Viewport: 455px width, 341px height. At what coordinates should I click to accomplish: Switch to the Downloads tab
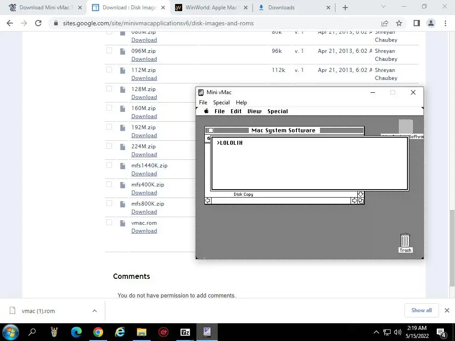coord(293,8)
